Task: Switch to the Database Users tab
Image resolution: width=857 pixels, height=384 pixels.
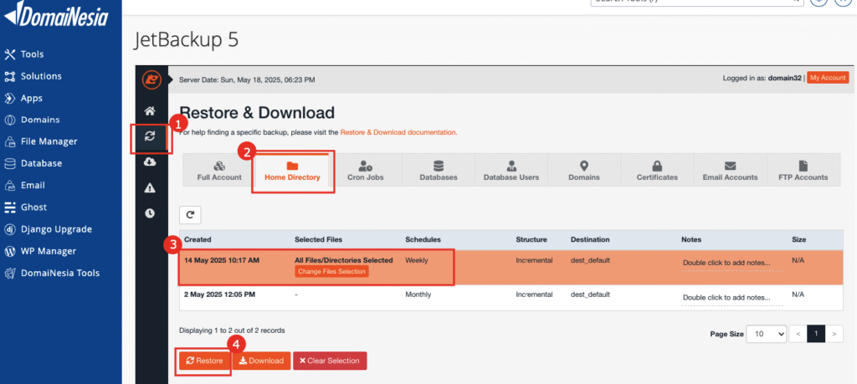Action: pos(511,171)
